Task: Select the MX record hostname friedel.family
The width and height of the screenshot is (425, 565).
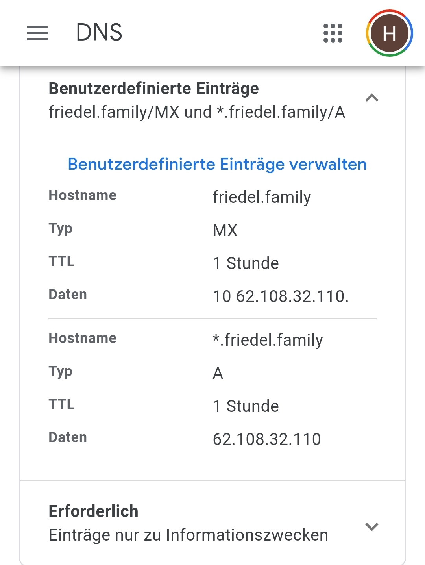Action: pyautogui.click(x=262, y=197)
